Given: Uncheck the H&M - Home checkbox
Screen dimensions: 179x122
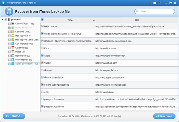Looking at the screenshot, I should 42,26.
